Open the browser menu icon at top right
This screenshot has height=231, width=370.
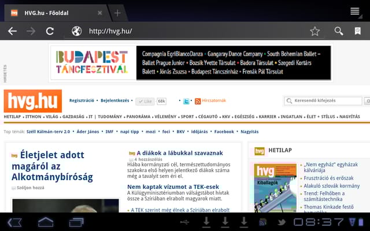[x=355, y=12]
